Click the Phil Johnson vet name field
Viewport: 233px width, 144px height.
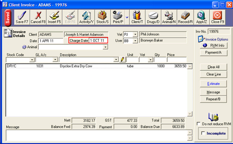click(163, 34)
